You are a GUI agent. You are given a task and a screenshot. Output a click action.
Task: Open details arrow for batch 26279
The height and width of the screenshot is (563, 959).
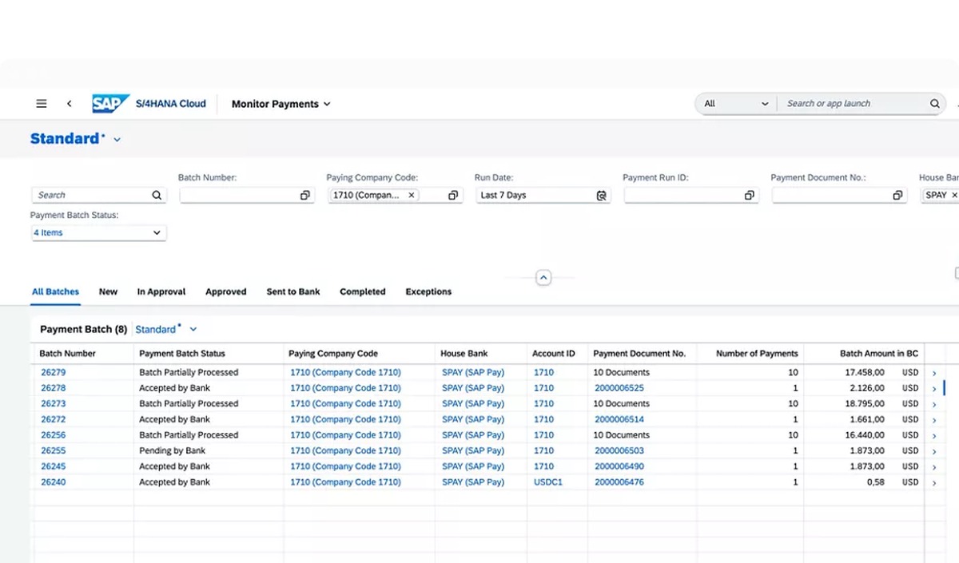pyautogui.click(x=934, y=373)
